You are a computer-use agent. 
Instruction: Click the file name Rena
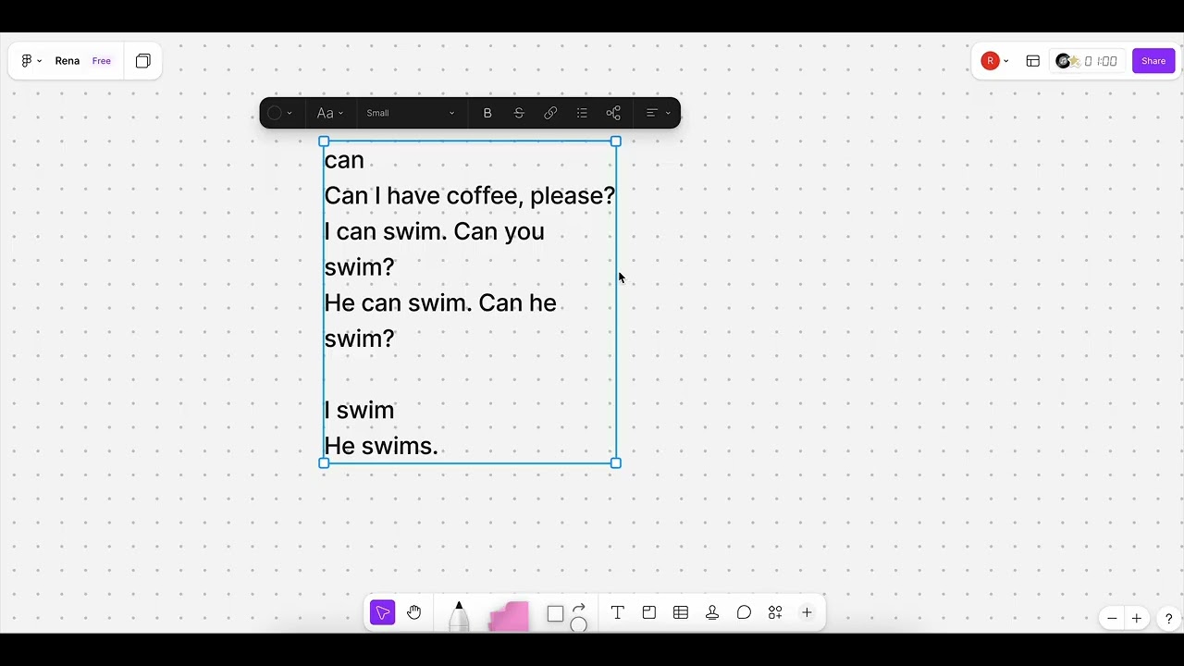point(67,61)
